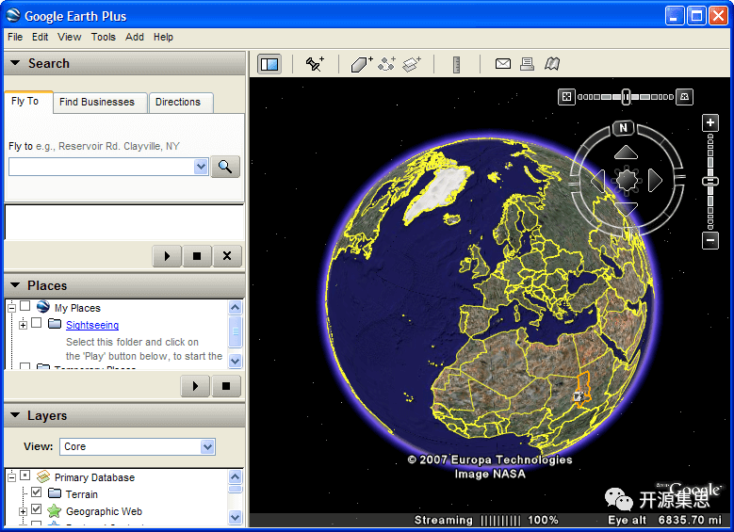The width and height of the screenshot is (734, 532).
Task: Add a polygon from the toolbar
Action: tap(362, 64)
